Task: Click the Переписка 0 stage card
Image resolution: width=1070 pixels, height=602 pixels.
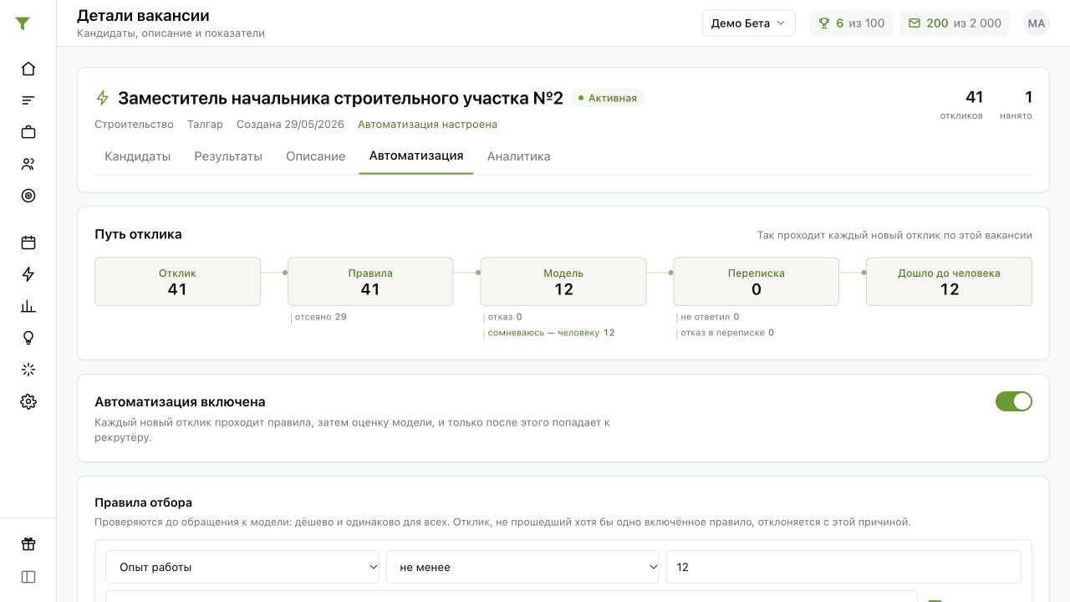Action: pos(757,282)
